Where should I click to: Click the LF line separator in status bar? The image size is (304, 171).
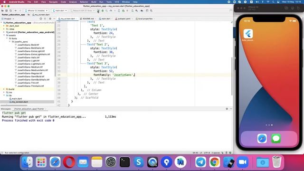coord(201,153)
